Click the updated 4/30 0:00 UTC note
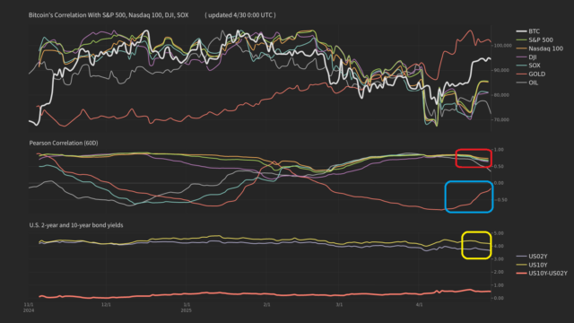The image size is (574, 323). click(240, 15)
